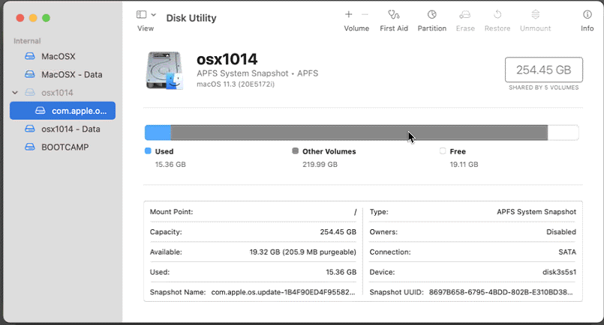The image size is (604, 325).
Task: Click the gray Other Volumes legend swatch
Action: click(x=296, y=151)
